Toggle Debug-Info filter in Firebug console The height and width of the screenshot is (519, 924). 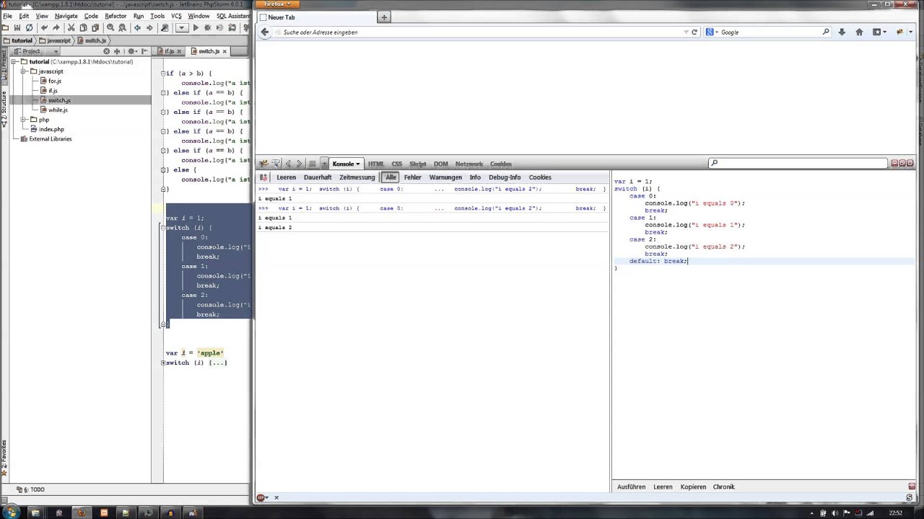(x=505, y=177)
